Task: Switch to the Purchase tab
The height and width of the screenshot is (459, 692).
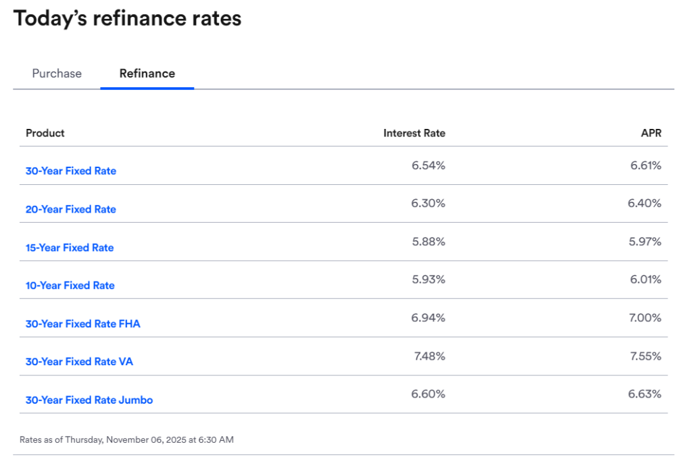Action: point(56,73)
